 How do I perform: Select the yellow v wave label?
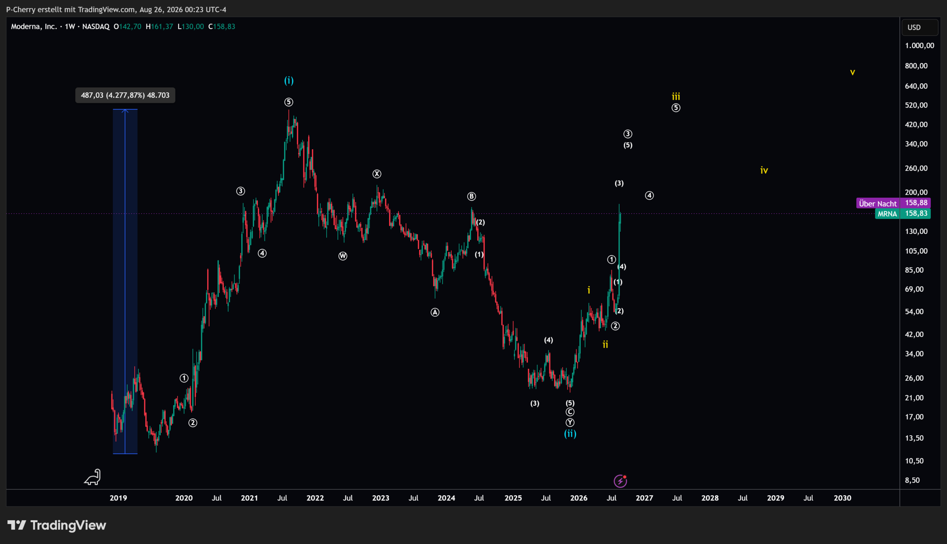[x=852, y=72]
